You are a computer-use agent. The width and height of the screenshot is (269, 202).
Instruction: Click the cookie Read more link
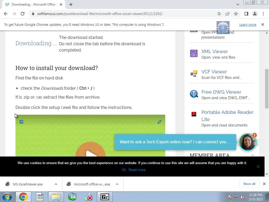[x=137, y=170]
